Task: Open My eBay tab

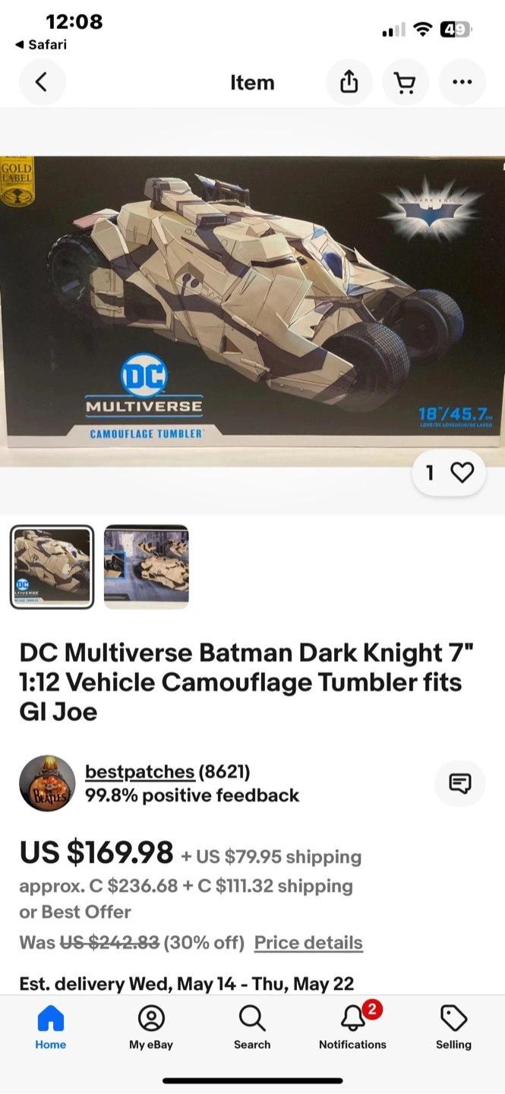Action: click(151, 1027)
